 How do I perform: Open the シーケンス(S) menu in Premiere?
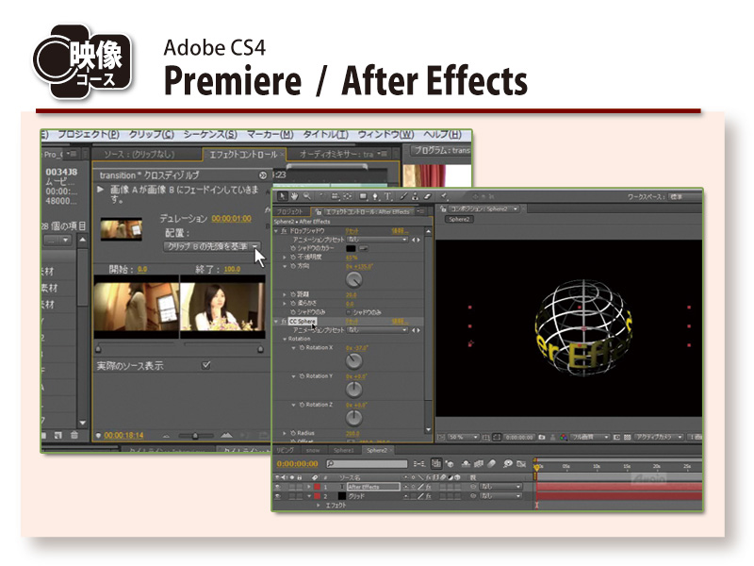(210, 134)
